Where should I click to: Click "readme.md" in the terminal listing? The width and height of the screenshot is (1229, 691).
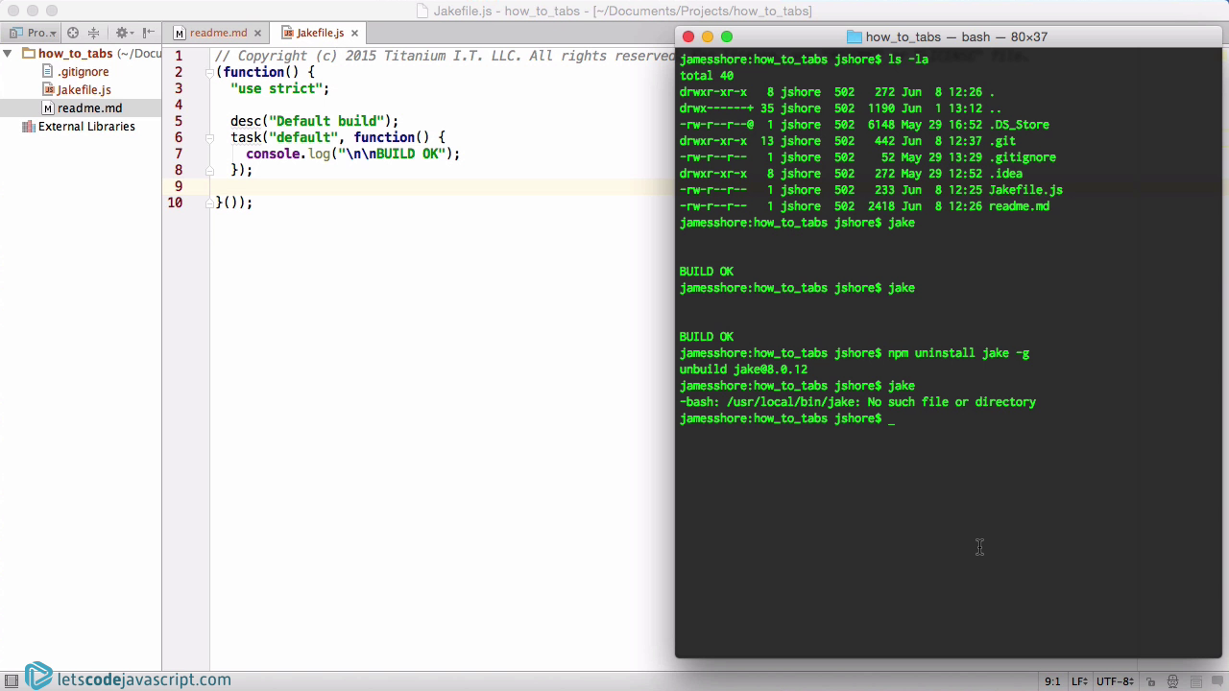[x=1019, y=206]
